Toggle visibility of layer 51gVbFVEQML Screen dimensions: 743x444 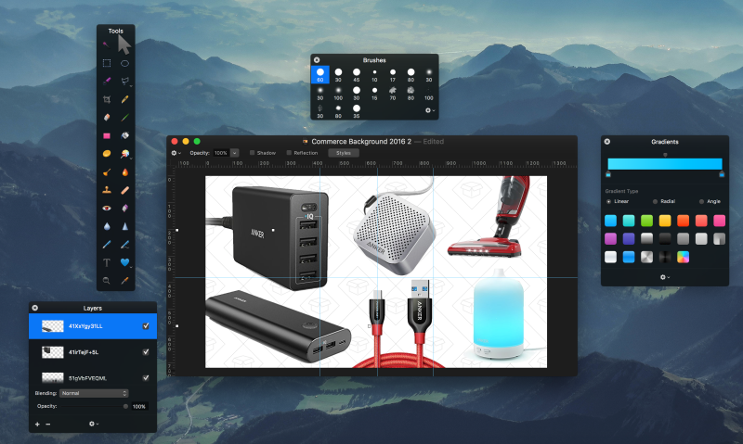coord(146,378)
